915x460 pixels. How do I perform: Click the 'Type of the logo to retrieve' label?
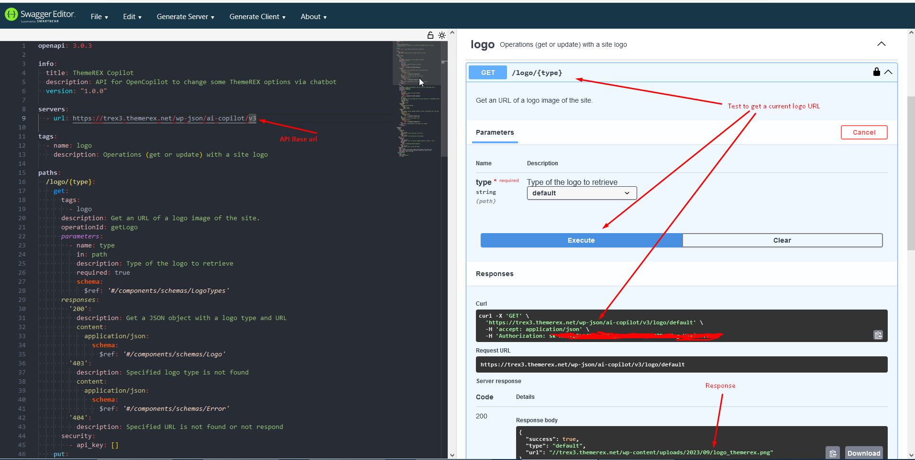point(572,182)
